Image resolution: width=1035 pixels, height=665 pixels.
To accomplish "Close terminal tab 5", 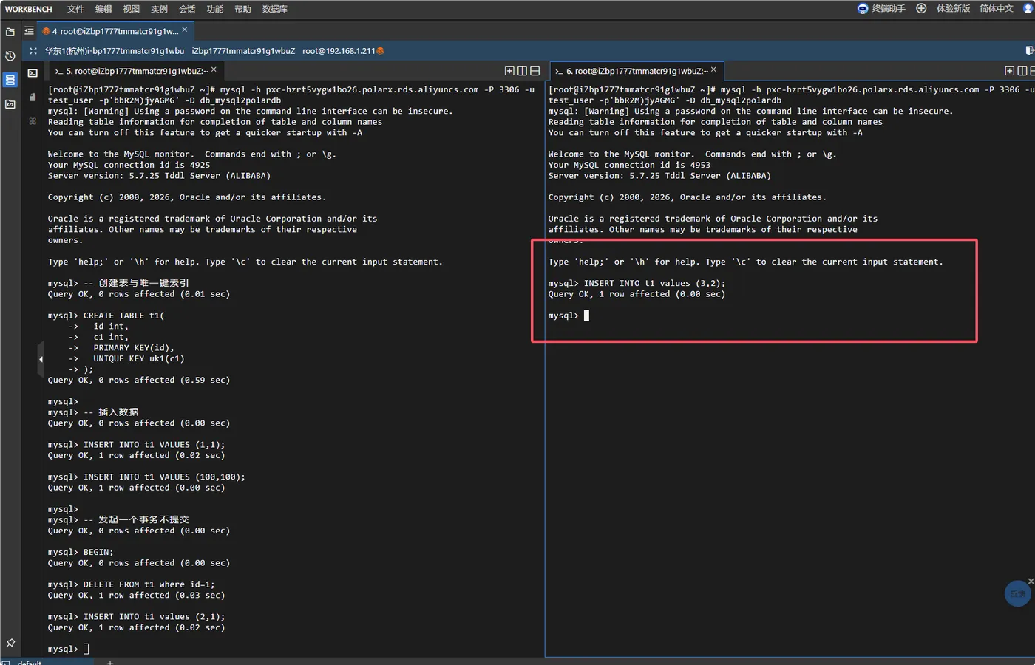I will coord(214,70).
